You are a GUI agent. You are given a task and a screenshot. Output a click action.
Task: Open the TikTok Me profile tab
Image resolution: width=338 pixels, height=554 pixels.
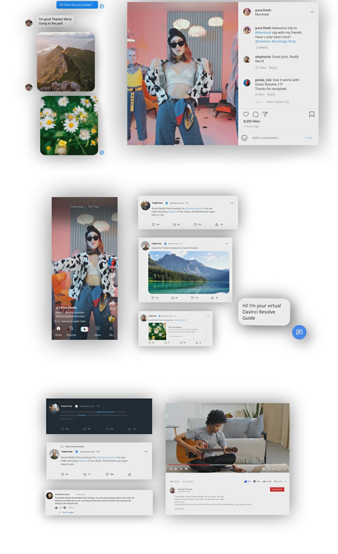click(x=111, y=331)
